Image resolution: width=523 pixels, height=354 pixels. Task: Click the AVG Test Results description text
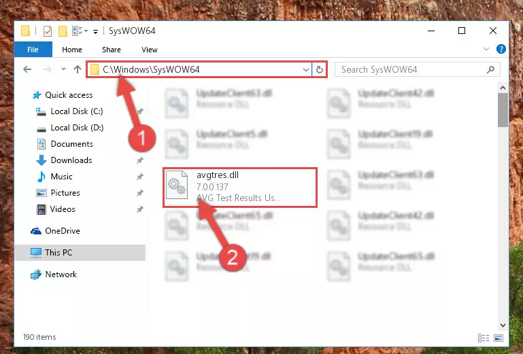tap(238, 198)
